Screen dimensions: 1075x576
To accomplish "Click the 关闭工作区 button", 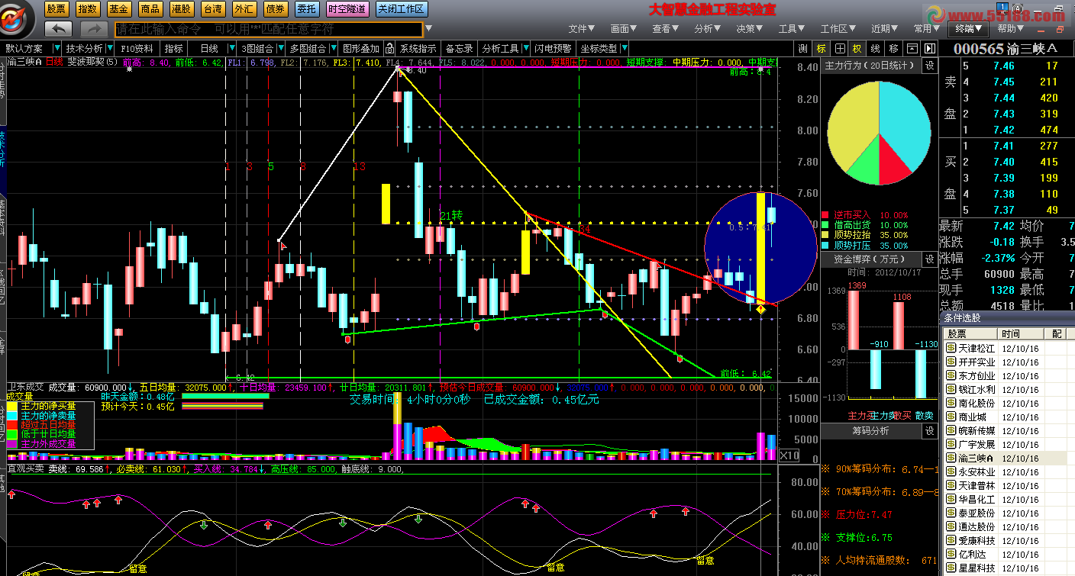I will [402, 9].
